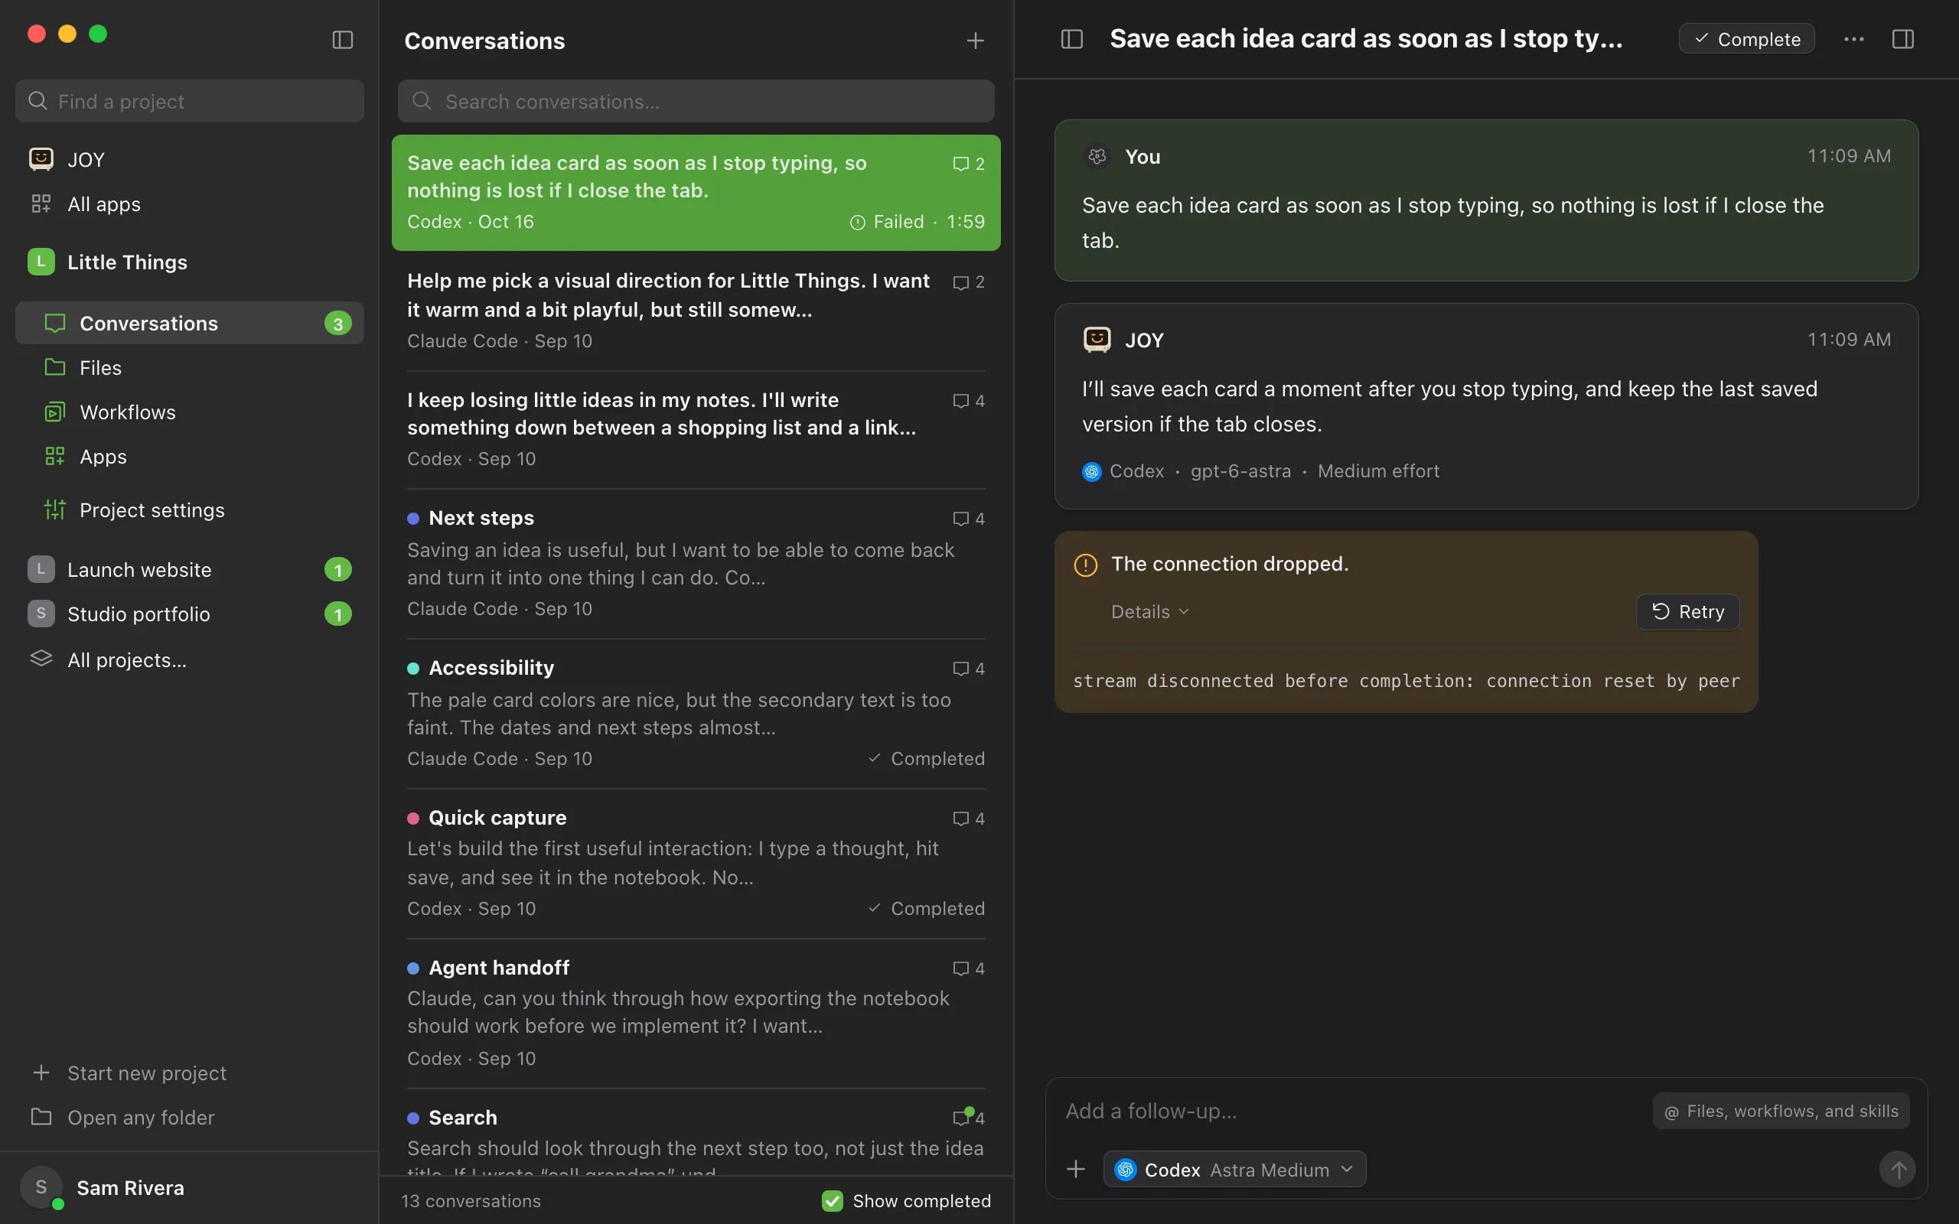Focus the Search conversations field
The image size is (1959, 1224).
(x=696, y=101)
